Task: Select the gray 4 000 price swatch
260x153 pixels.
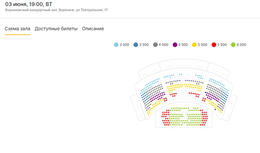Action: coord(155,45)
